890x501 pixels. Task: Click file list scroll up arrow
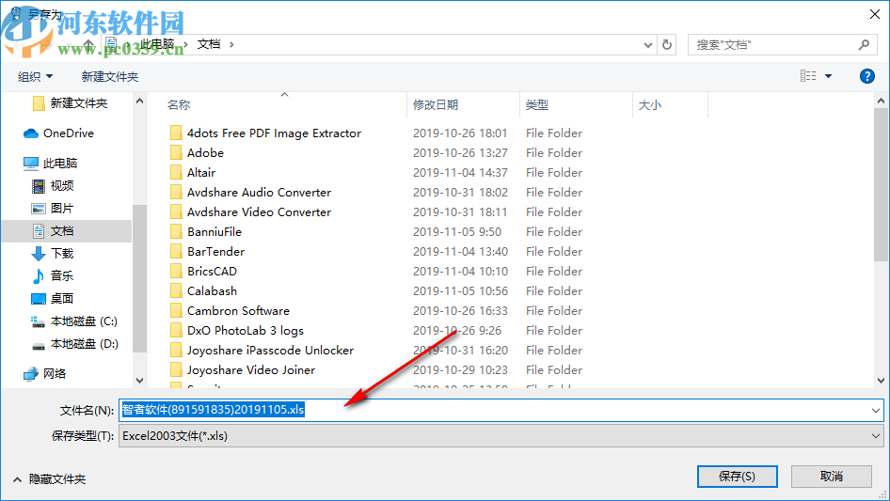(x=881, y=101)
